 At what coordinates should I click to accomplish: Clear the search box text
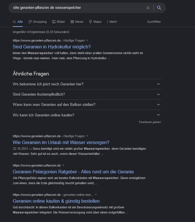148,8
